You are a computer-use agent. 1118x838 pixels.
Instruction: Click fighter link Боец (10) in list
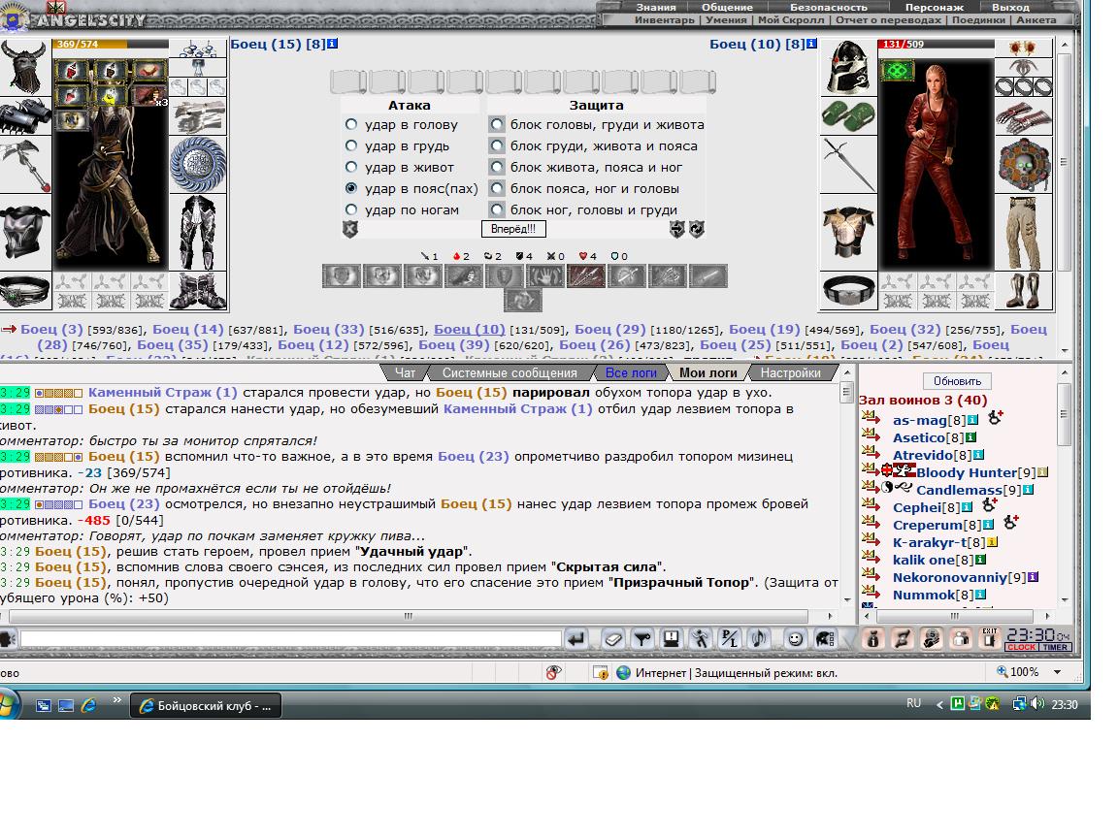[x=469, y=329]
